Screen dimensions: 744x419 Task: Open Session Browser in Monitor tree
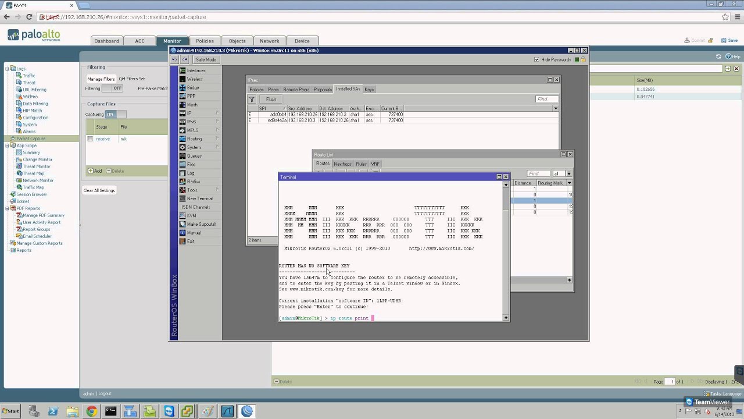(x=31, y=194)
